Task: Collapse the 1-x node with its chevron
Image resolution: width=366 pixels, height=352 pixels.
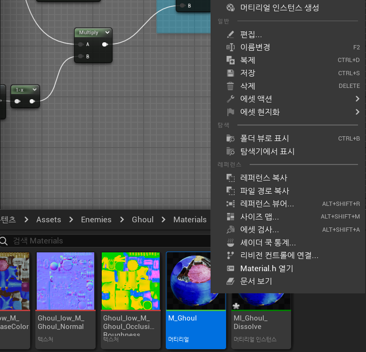Action: [x=34, y=89]
